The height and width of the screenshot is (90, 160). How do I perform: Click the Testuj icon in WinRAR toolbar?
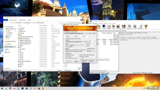pyautogui.click(x=104, y=27)
